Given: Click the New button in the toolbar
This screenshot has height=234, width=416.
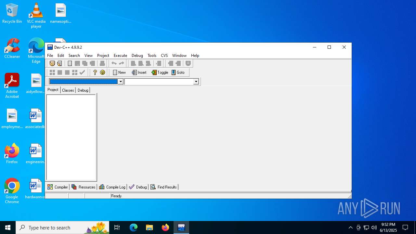Looking at the screenshot, I should [x=119, y=72].
